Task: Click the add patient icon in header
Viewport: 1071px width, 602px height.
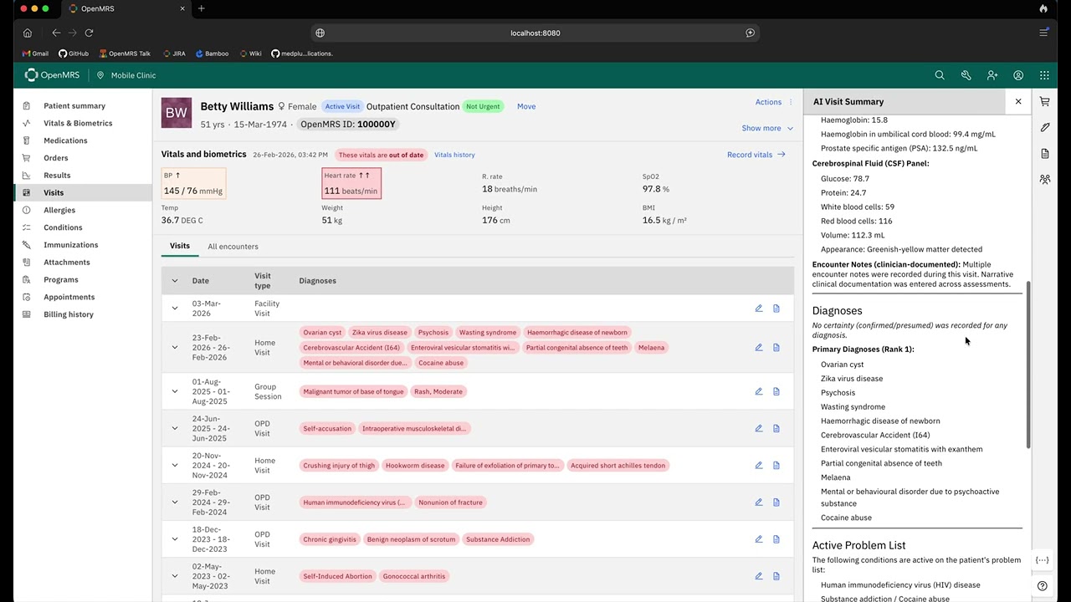Action: (992, 75)
